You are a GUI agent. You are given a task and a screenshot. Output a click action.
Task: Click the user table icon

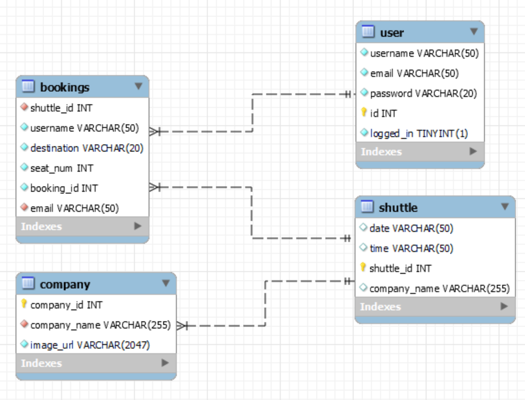pyautogui.click(x=368, y=32)
